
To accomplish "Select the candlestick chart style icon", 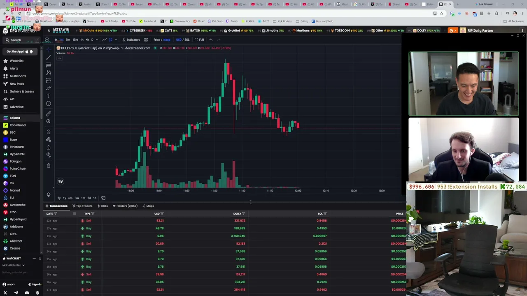I will pyautogui.click(x=110, y=40).
